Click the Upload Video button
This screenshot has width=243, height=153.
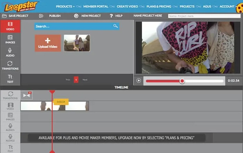[48, 43]
